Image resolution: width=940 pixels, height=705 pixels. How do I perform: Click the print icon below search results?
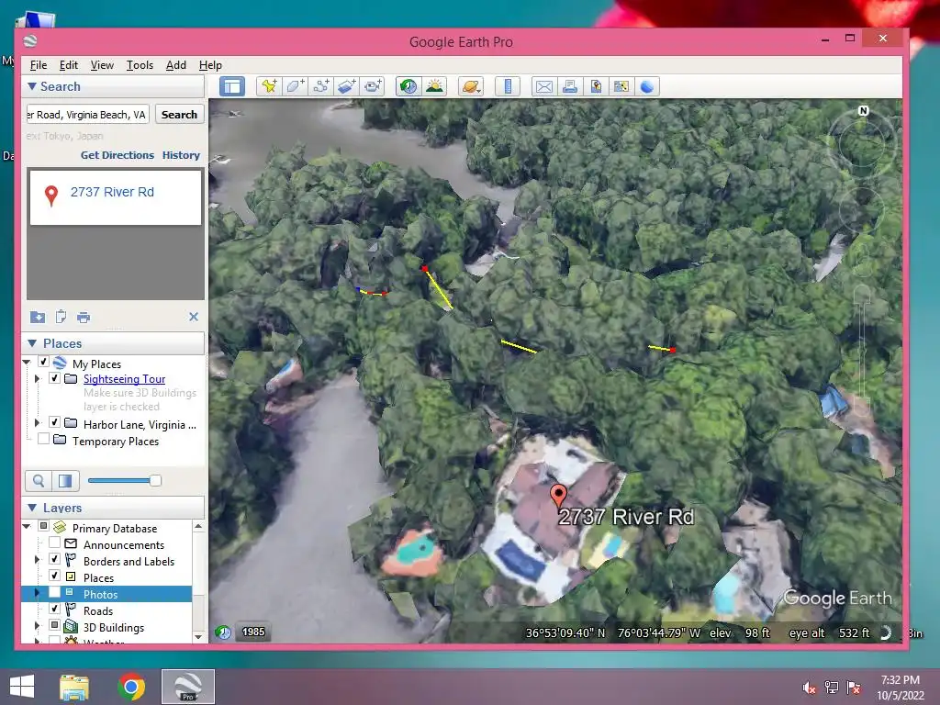pos(84,317)
